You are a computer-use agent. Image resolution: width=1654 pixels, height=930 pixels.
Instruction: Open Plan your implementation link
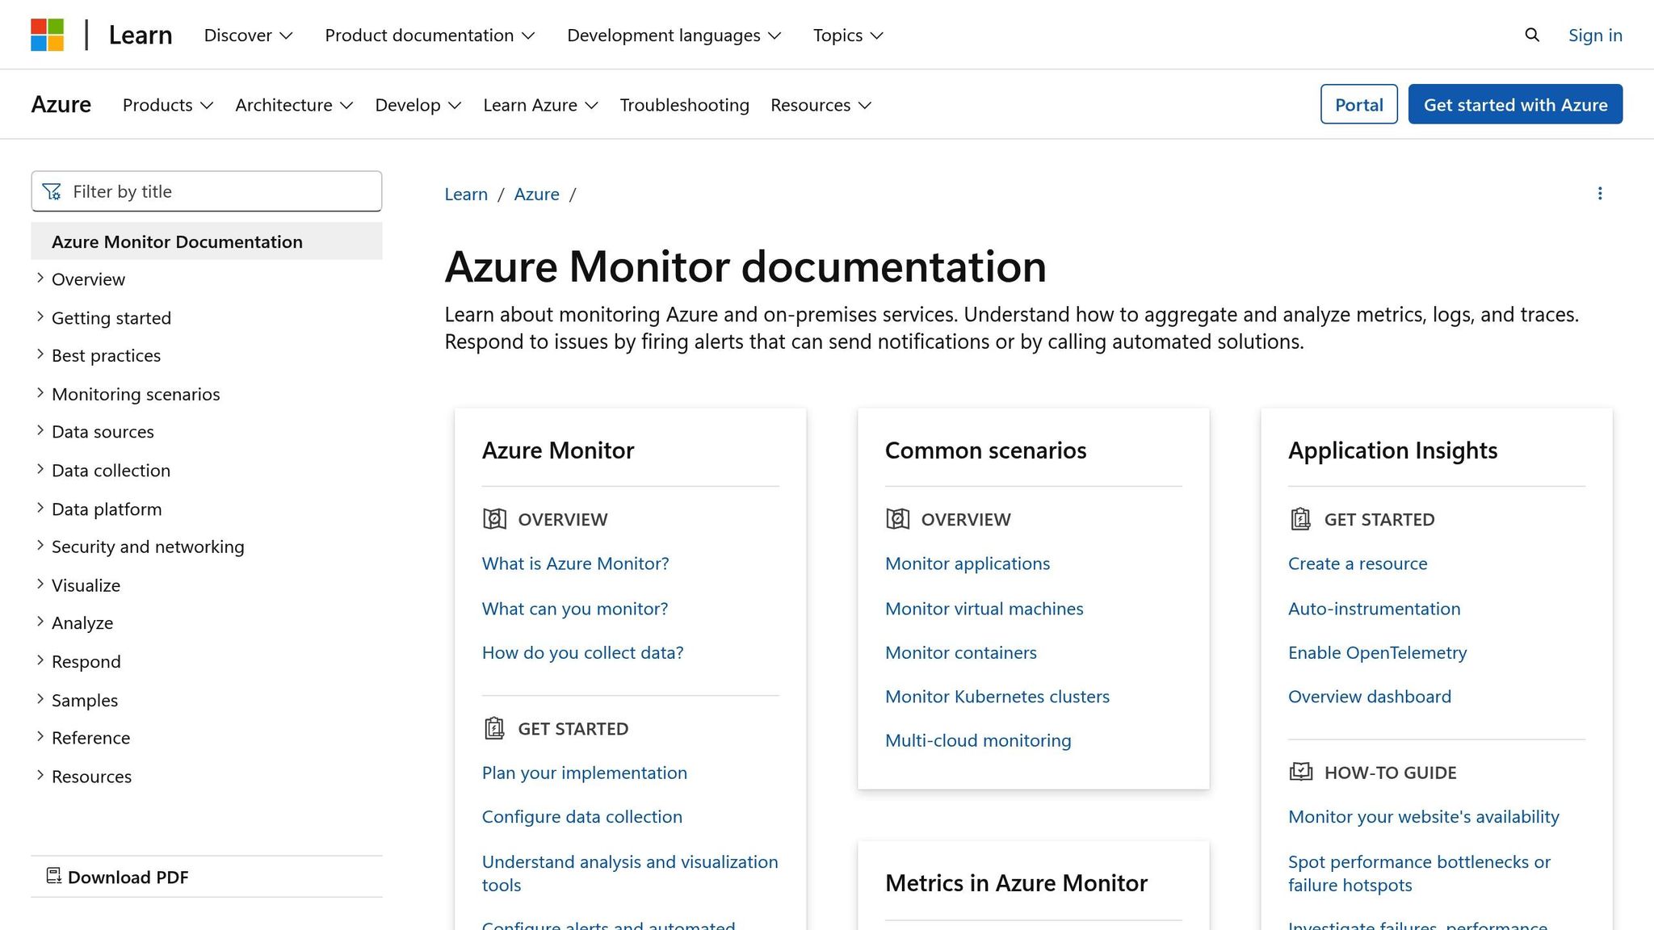pyautogui.click(x=585, y=773)
